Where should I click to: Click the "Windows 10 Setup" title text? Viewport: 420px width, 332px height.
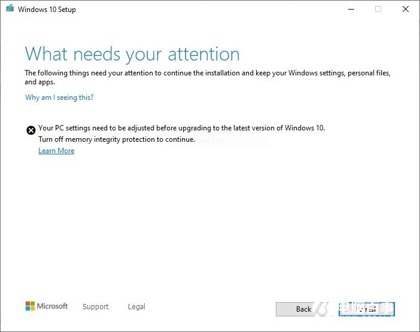(x=47, y=10)
